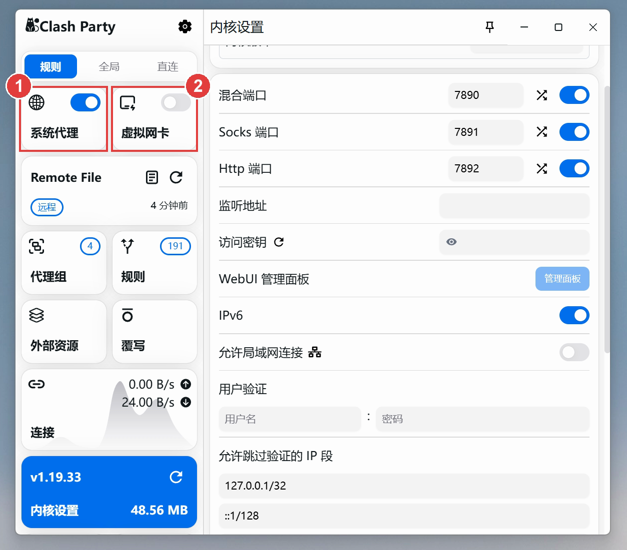Open the 代理组 card
The height and width of the screenshot is (550, 627).
(64, 263)
